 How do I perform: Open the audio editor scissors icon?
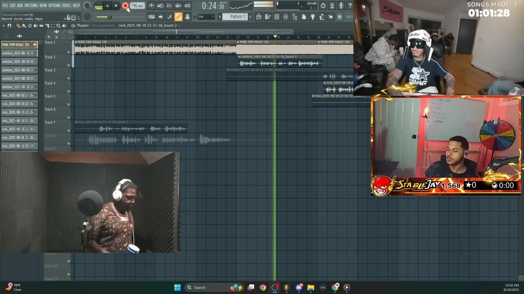pyautogui.click(x=332, y=6)
